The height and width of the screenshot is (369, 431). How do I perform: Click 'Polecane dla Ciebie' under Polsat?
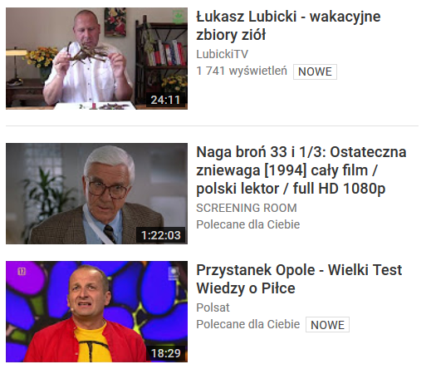pyautogui.click(x=248, y=324)
